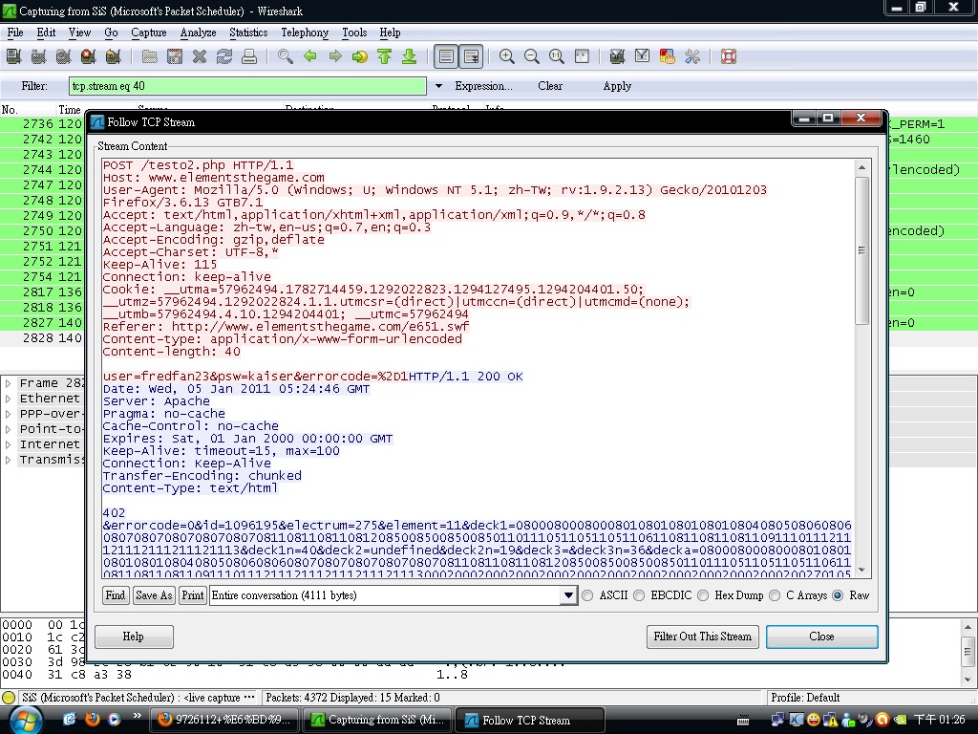Open the filter history dropdown arrow

click(x=438, y=86)
